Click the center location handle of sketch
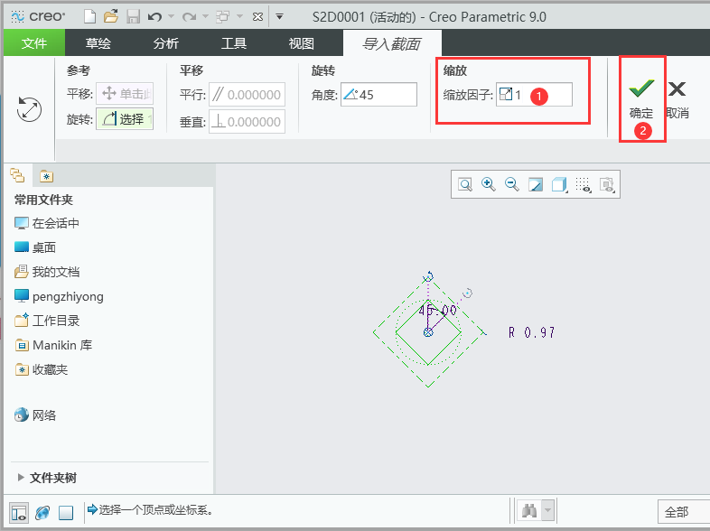This screenshot has width=710, height=531. 428,332
